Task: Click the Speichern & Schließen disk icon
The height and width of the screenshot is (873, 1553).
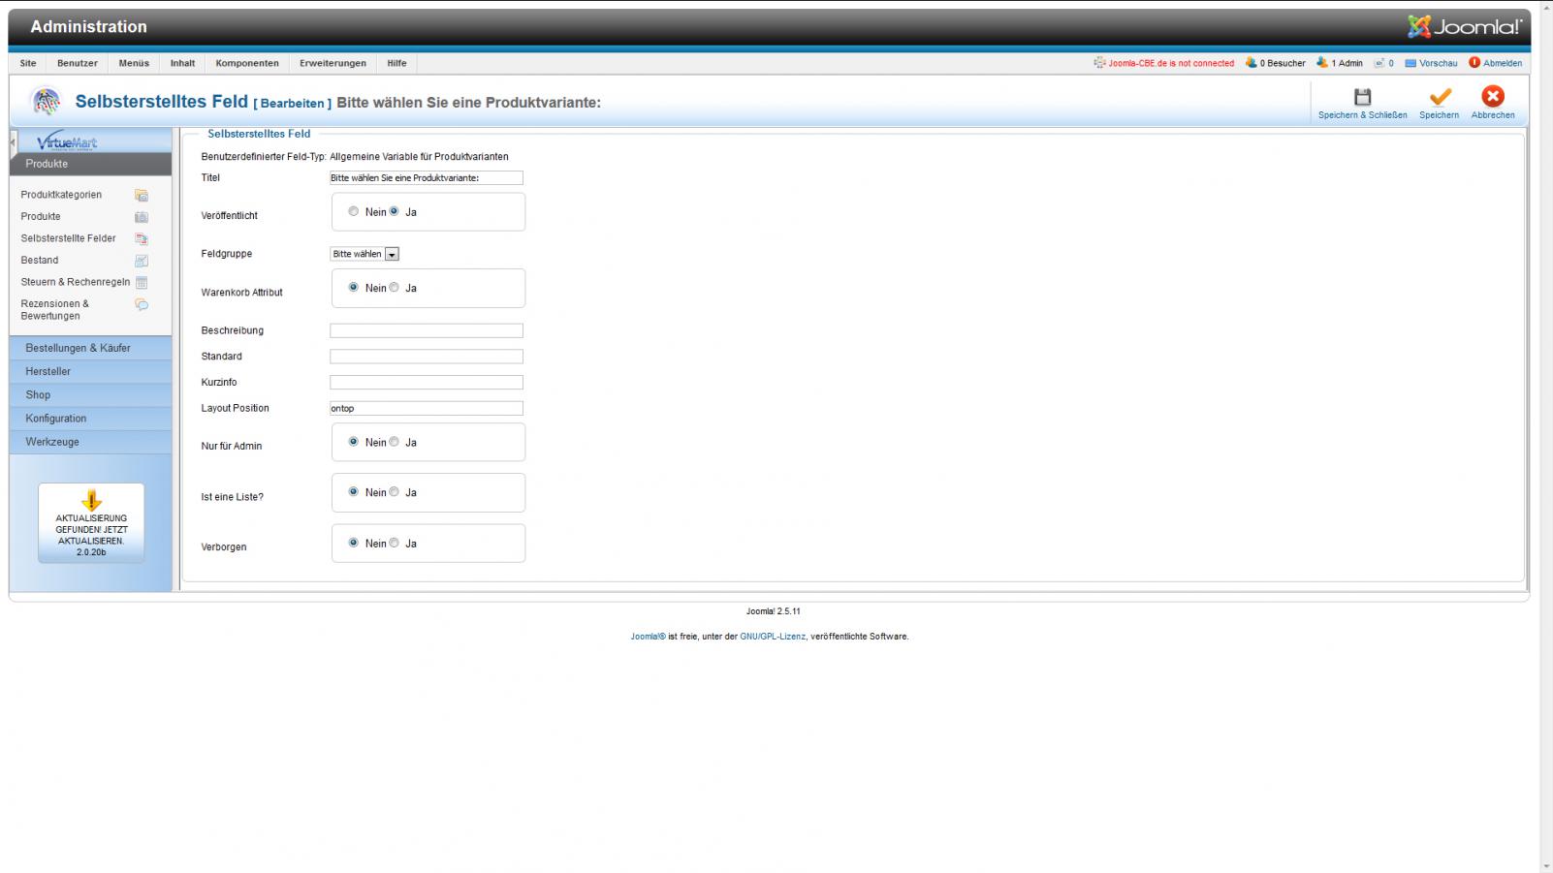Action: pos(1362,97)
